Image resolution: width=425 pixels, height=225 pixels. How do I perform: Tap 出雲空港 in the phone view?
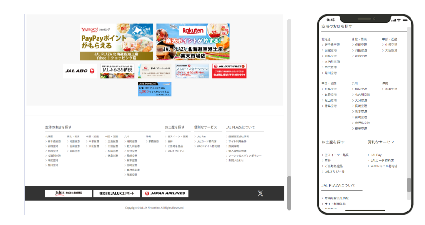[x=331, y=95]
